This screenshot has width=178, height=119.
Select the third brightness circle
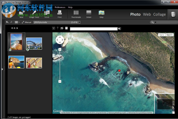point(17,28)
